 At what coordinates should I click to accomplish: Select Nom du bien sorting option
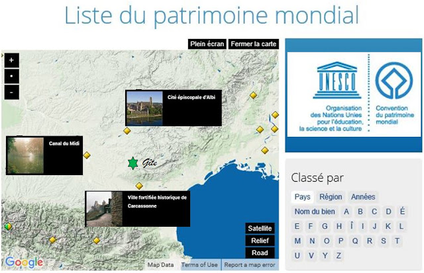315,212
